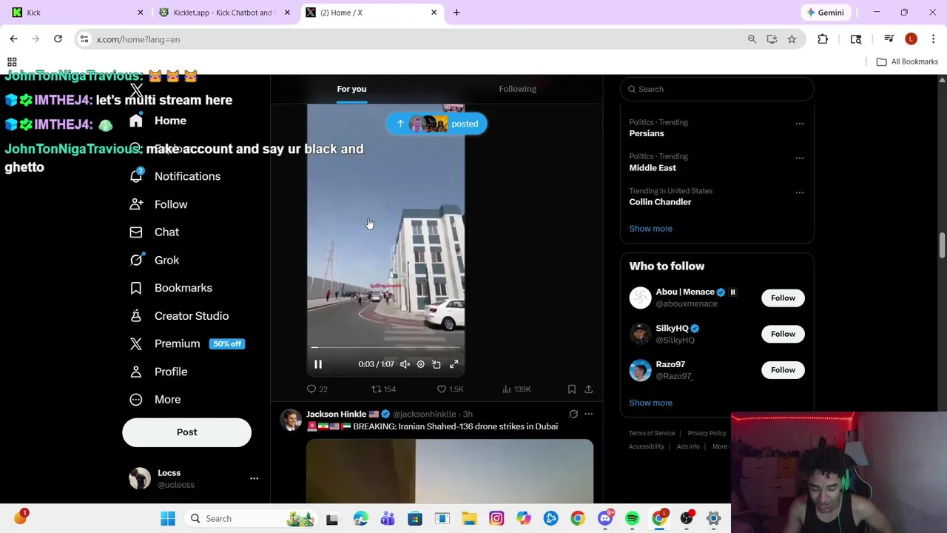View analytics showing 139K views

516,389
